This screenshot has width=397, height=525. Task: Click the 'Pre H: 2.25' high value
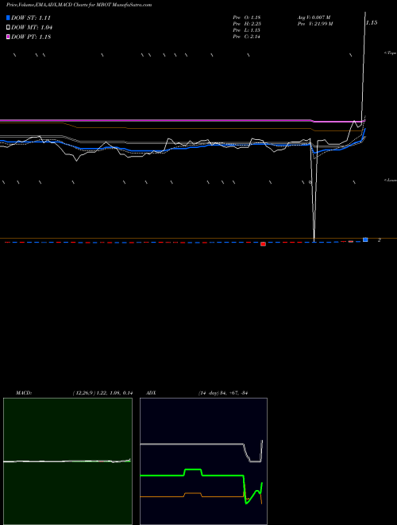[247, 24]
